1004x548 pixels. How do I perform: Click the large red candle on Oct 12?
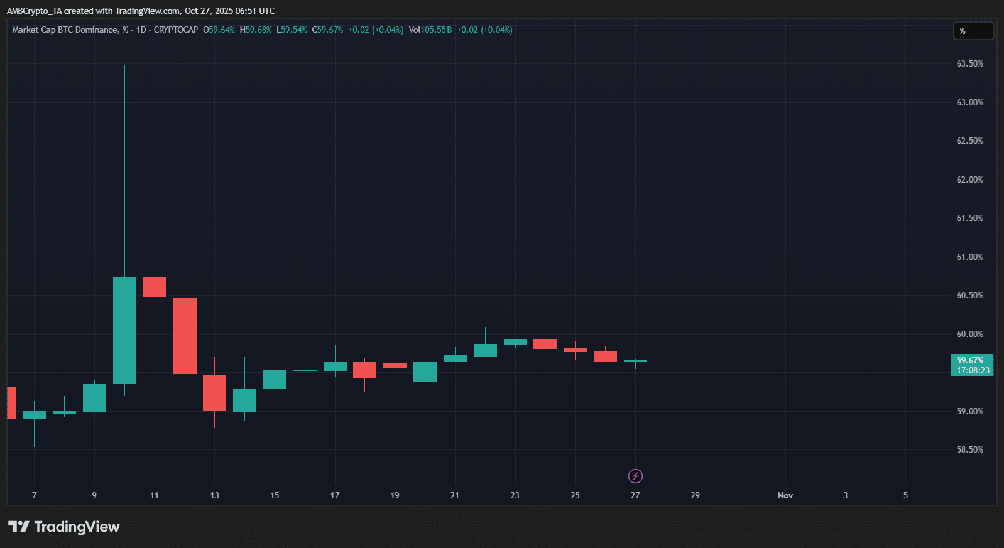pos(185,335)
